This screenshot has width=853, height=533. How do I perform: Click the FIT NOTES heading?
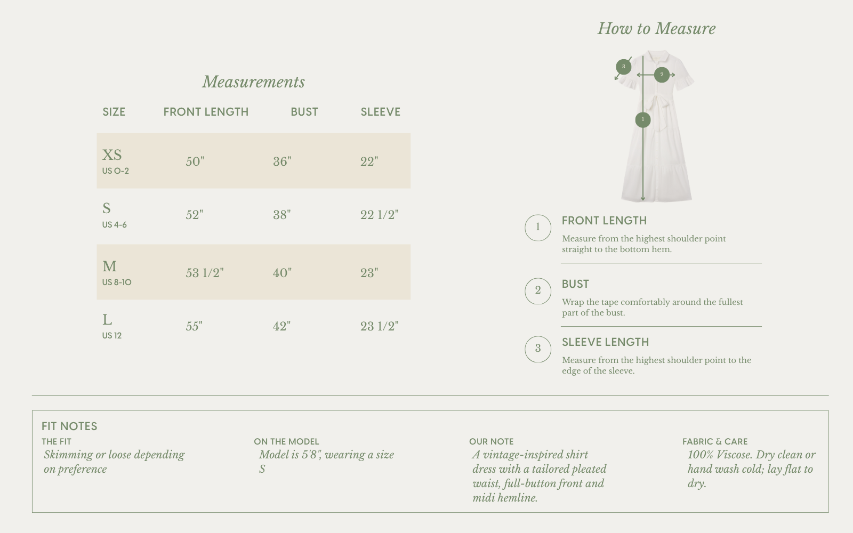pyautogui.click(x=69, y=426)
